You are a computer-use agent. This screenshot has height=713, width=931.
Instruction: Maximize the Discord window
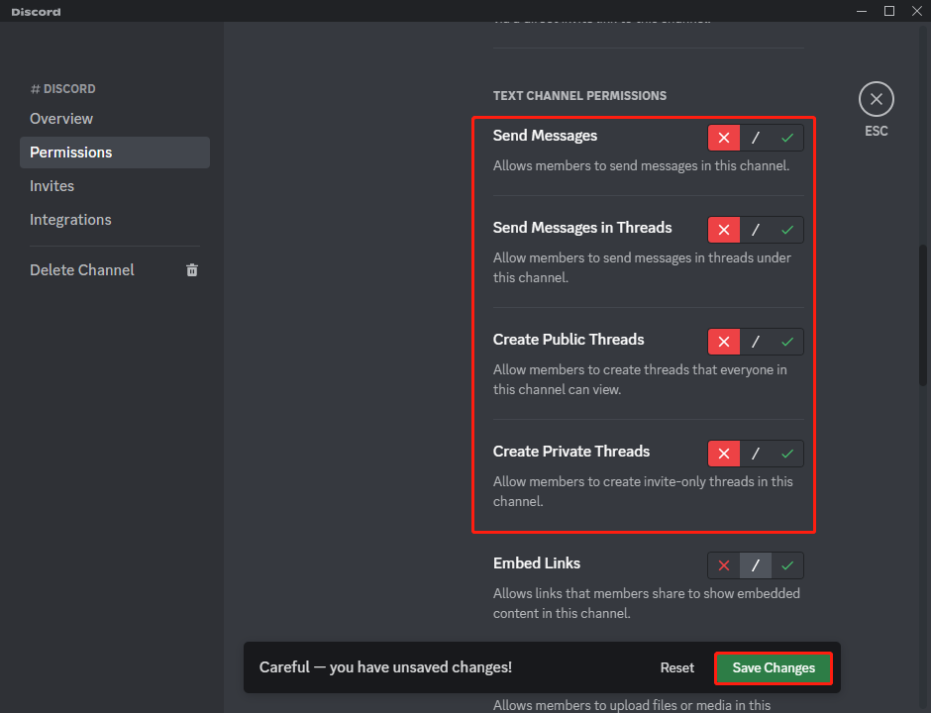pos(888,11)
